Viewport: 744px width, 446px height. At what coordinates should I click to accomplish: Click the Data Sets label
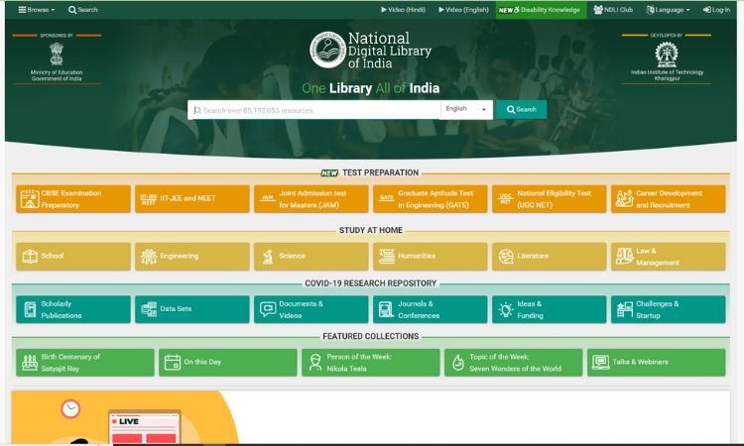176,309
